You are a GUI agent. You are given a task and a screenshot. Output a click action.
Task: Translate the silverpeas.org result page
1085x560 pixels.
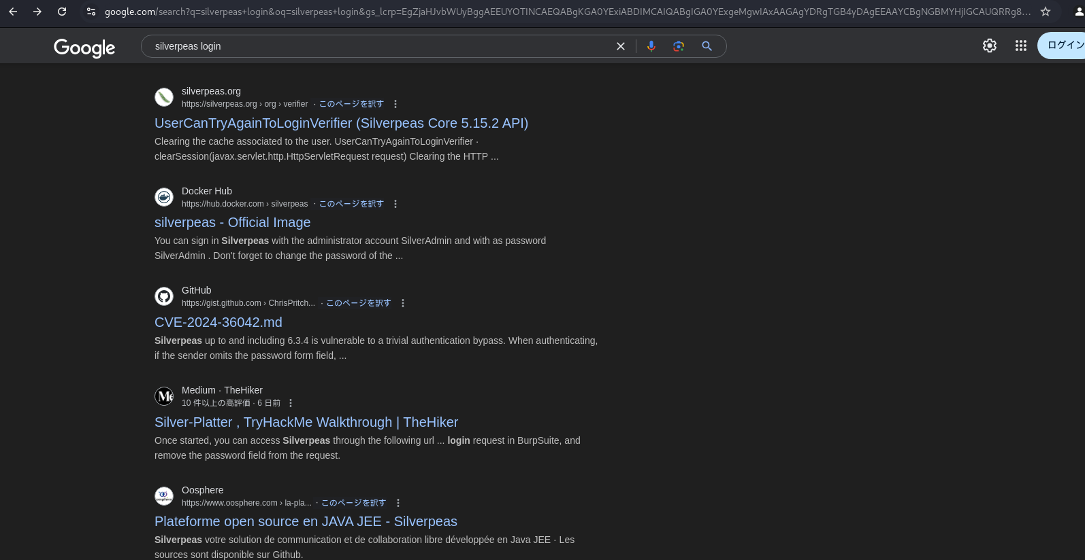point(351,104)
